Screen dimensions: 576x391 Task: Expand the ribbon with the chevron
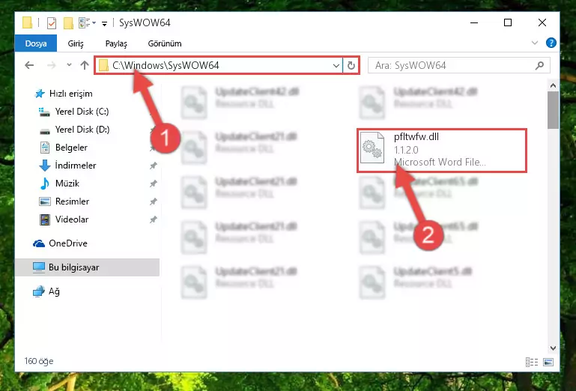coord(535,43)
